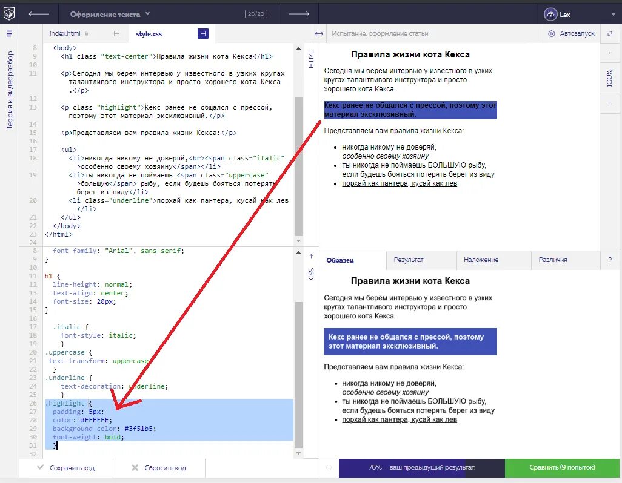Click the vertical CSS panel label
Viewport: 622px width, 483px height.
coord(312,274)
